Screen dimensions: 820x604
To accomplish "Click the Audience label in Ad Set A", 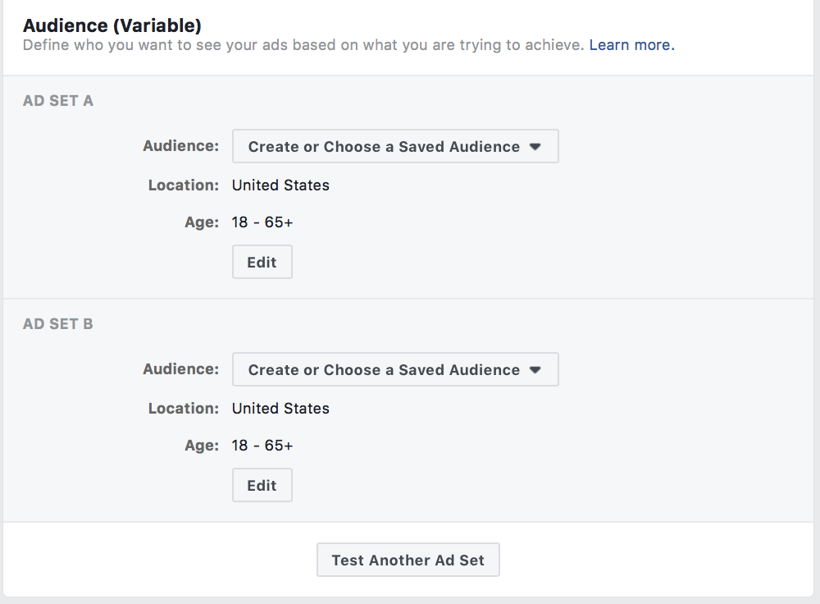I will 181,146.
